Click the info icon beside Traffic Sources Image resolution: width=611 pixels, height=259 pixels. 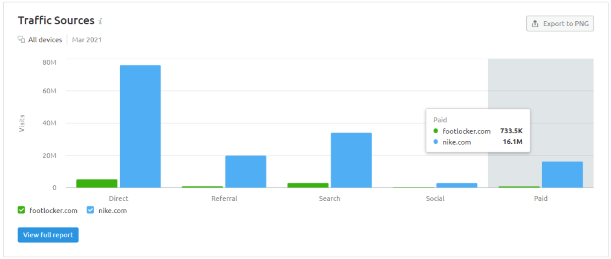[100, 21]
